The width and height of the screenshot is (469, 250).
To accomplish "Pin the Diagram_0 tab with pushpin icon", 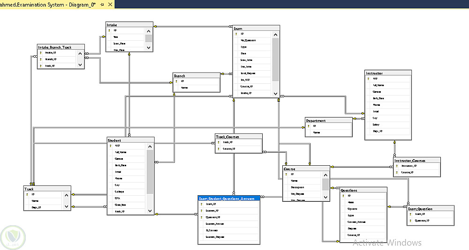I will (x=102, y=5).
